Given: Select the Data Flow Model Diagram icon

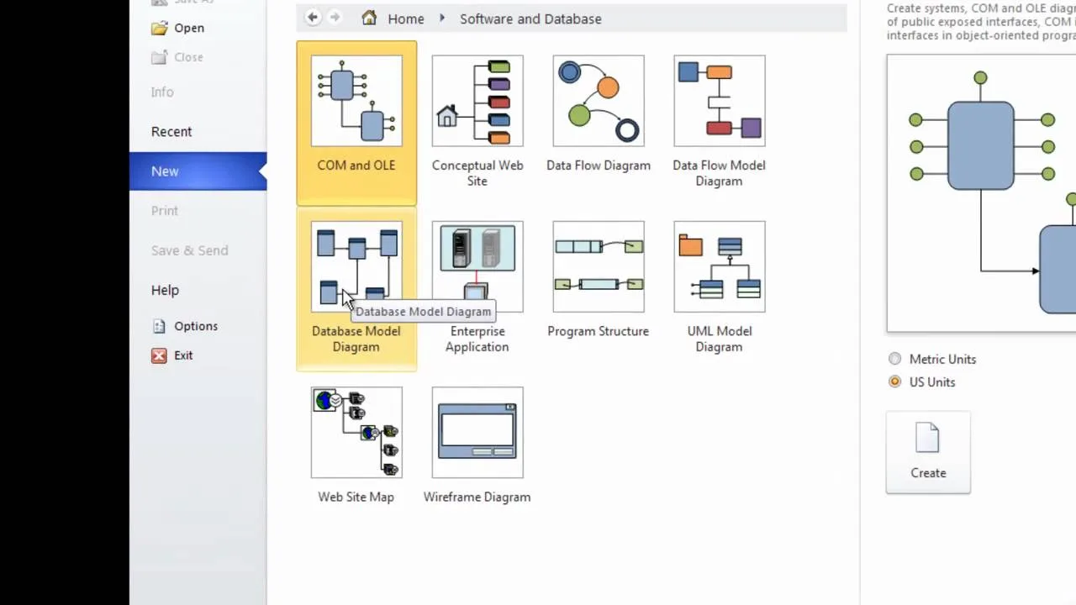Looking at the screenshot, I should (x=720, y=101).
